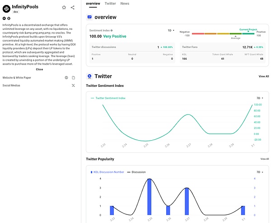271x223 pixels.
Task: Star InfinityPools as a favorite
Action: 64,7
